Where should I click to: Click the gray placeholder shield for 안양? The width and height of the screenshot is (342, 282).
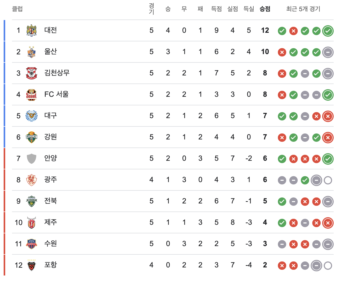click(32, 158)
